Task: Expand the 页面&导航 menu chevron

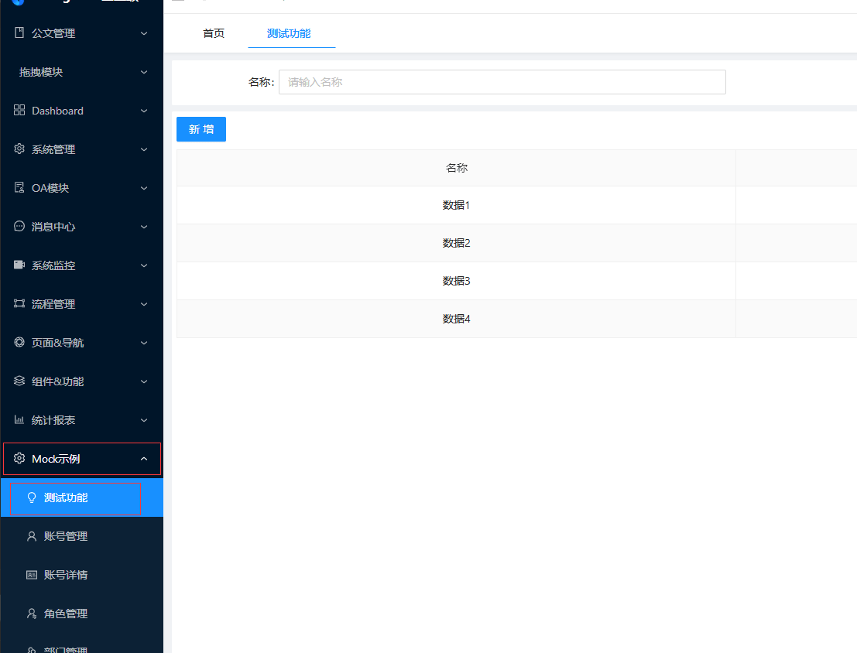Action: tap(144, 343)
